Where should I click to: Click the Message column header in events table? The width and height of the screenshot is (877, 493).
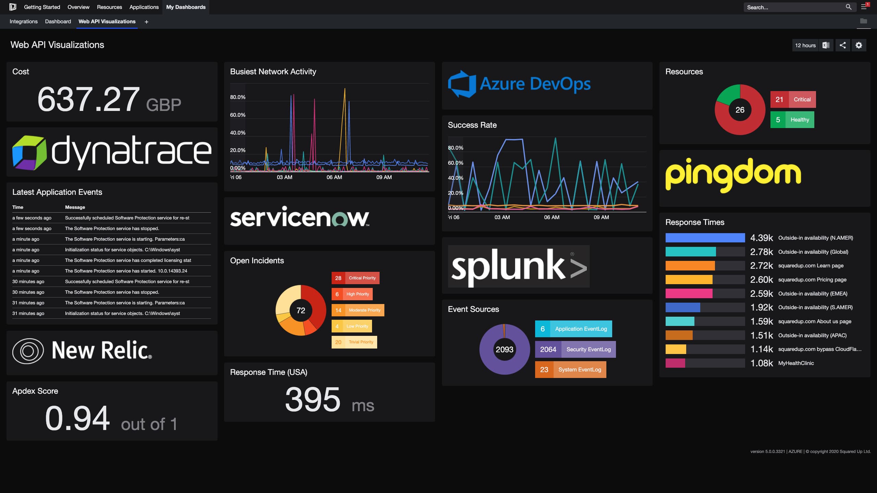[x=75, y=207]
